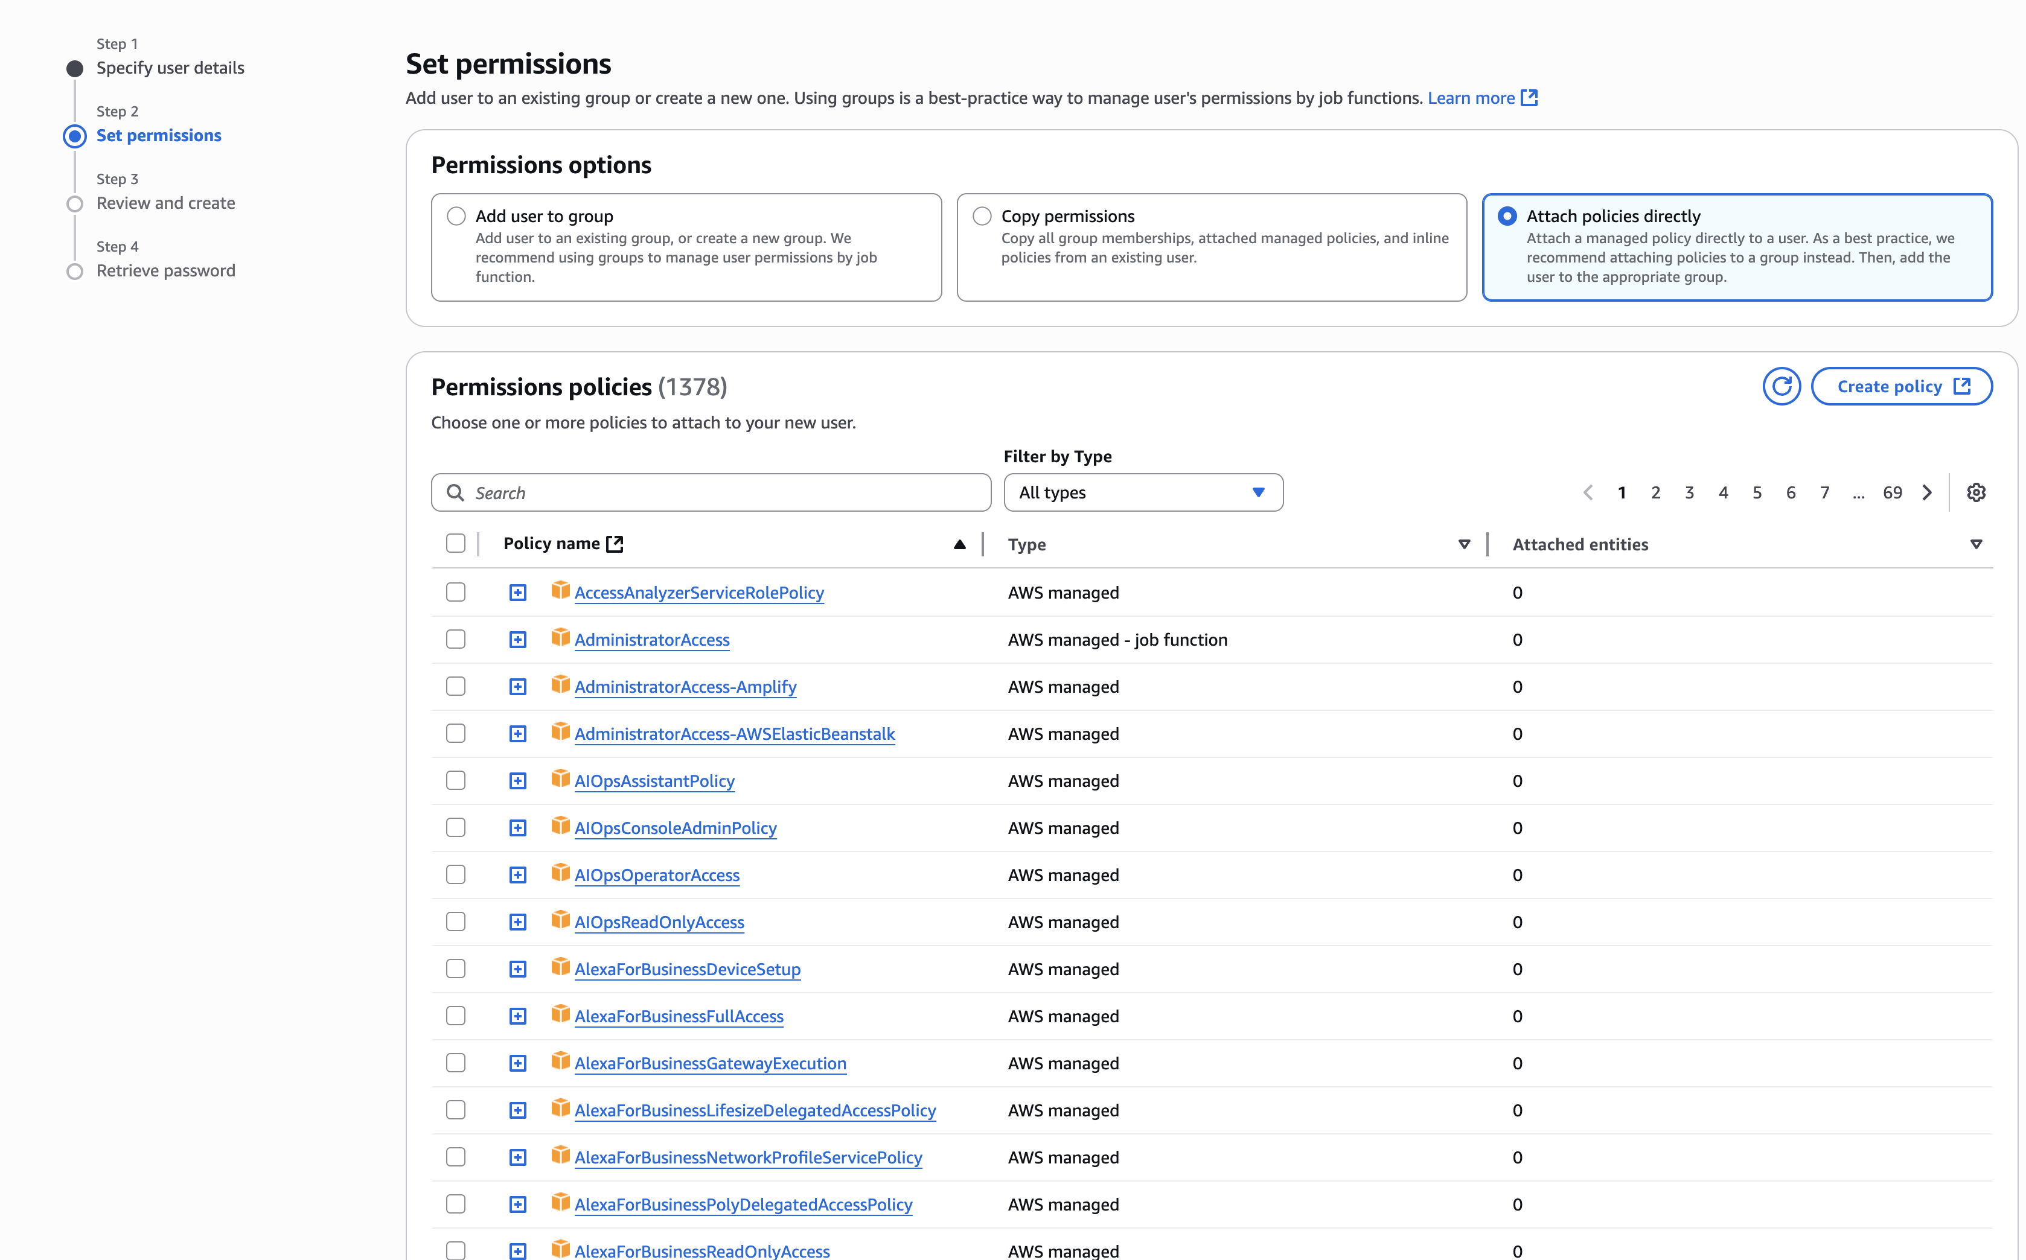Check the AlexaForBusinessReadOnlyAccess checkbox
Image resolution: width=2026 pixels, height=1260 pixels.
coord(456,1250)
